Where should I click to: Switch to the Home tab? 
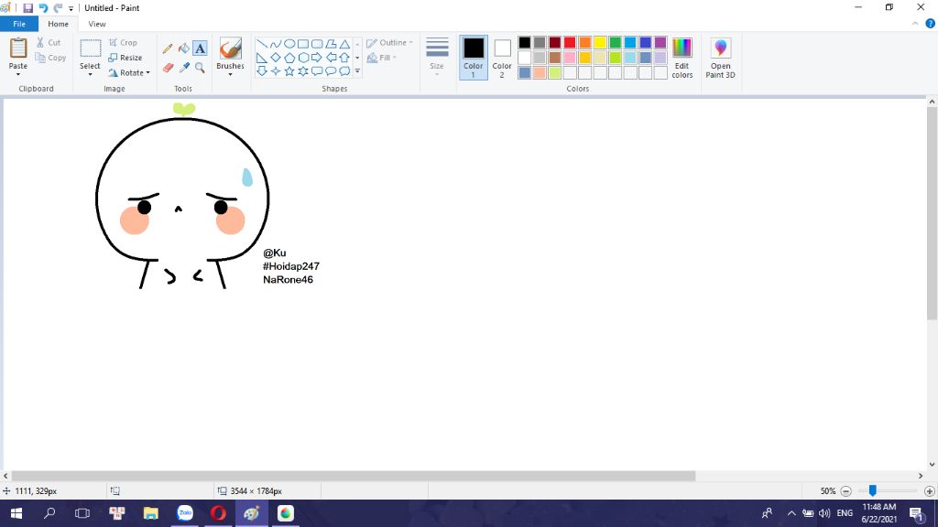point(58,24)
